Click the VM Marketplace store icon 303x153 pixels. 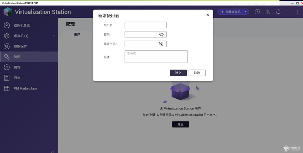(7, 88)
